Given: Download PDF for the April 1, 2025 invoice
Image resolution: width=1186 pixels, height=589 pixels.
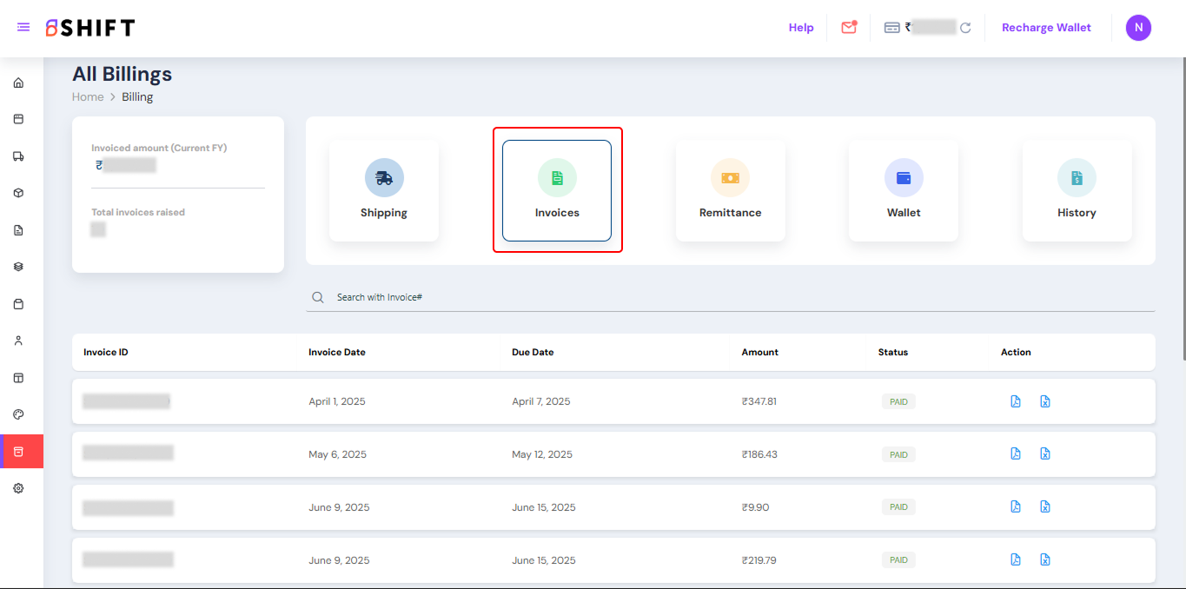Looking at the screenshot, I should (x=1015, y=401).
